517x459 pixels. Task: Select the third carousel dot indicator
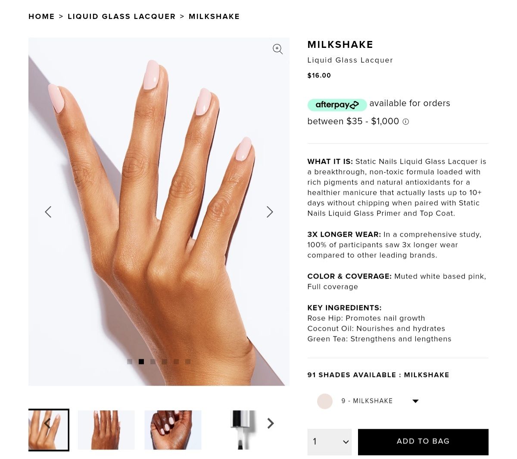pyautogui.click(x=153, y=362)
